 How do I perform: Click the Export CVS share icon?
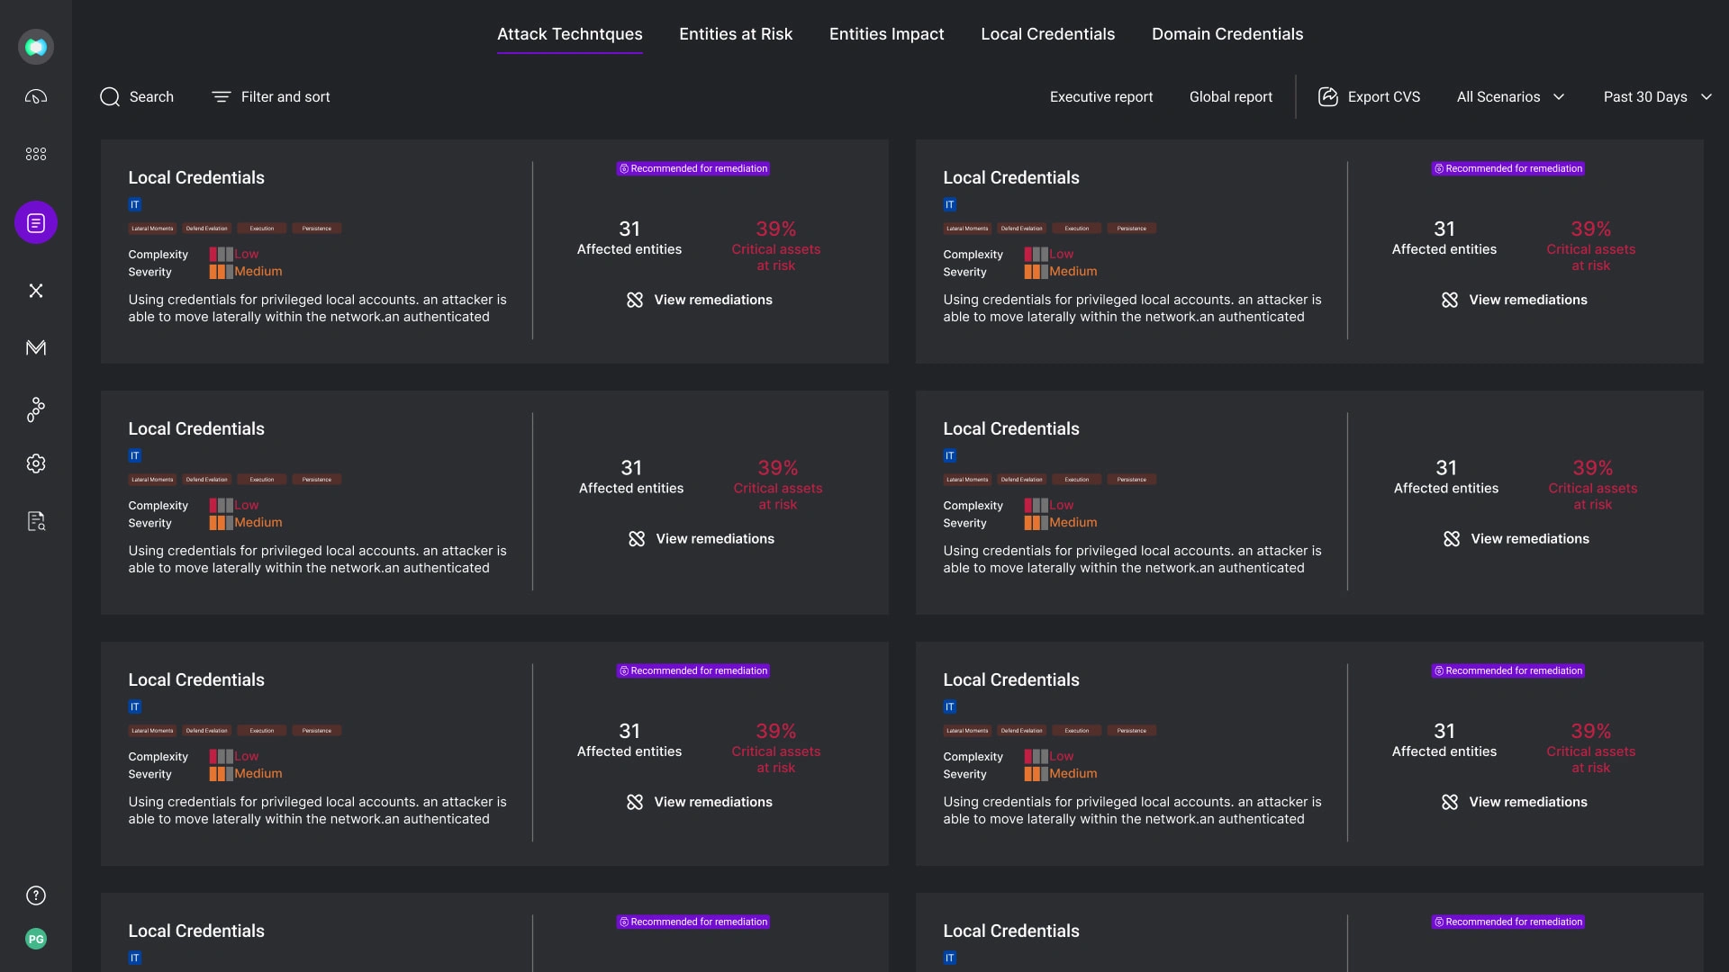1328,96
